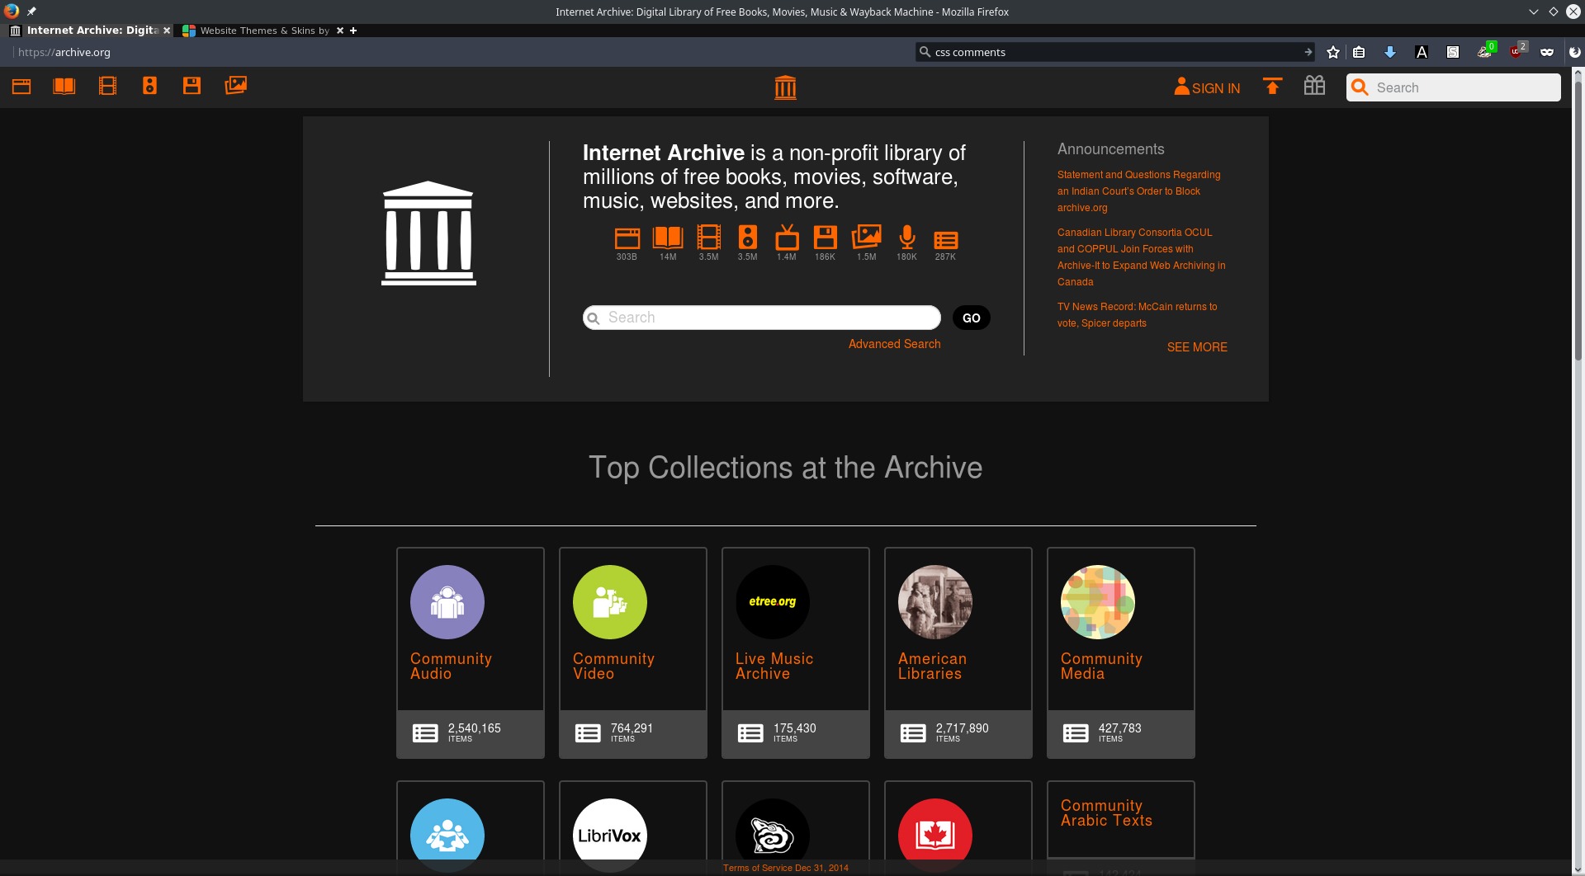Viewport: 1585px width, 876px height.
Task: Bookmark the page via the star icon
Action: pos(1332,51)
